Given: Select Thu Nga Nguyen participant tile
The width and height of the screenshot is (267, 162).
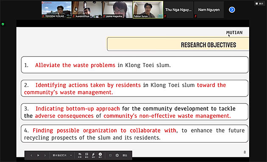Looking at the screenshot, I should [x=178, y=10].
